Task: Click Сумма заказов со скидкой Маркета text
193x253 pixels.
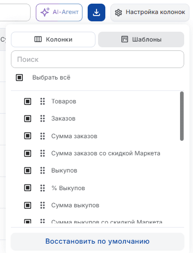Action: tap(106, 153)
